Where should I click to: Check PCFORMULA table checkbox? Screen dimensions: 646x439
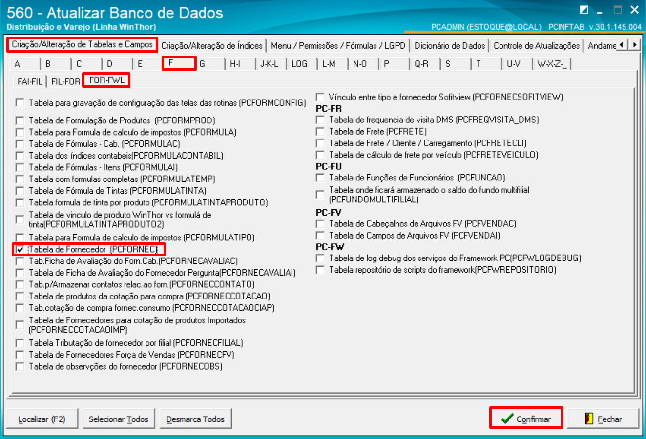[20, 132]
